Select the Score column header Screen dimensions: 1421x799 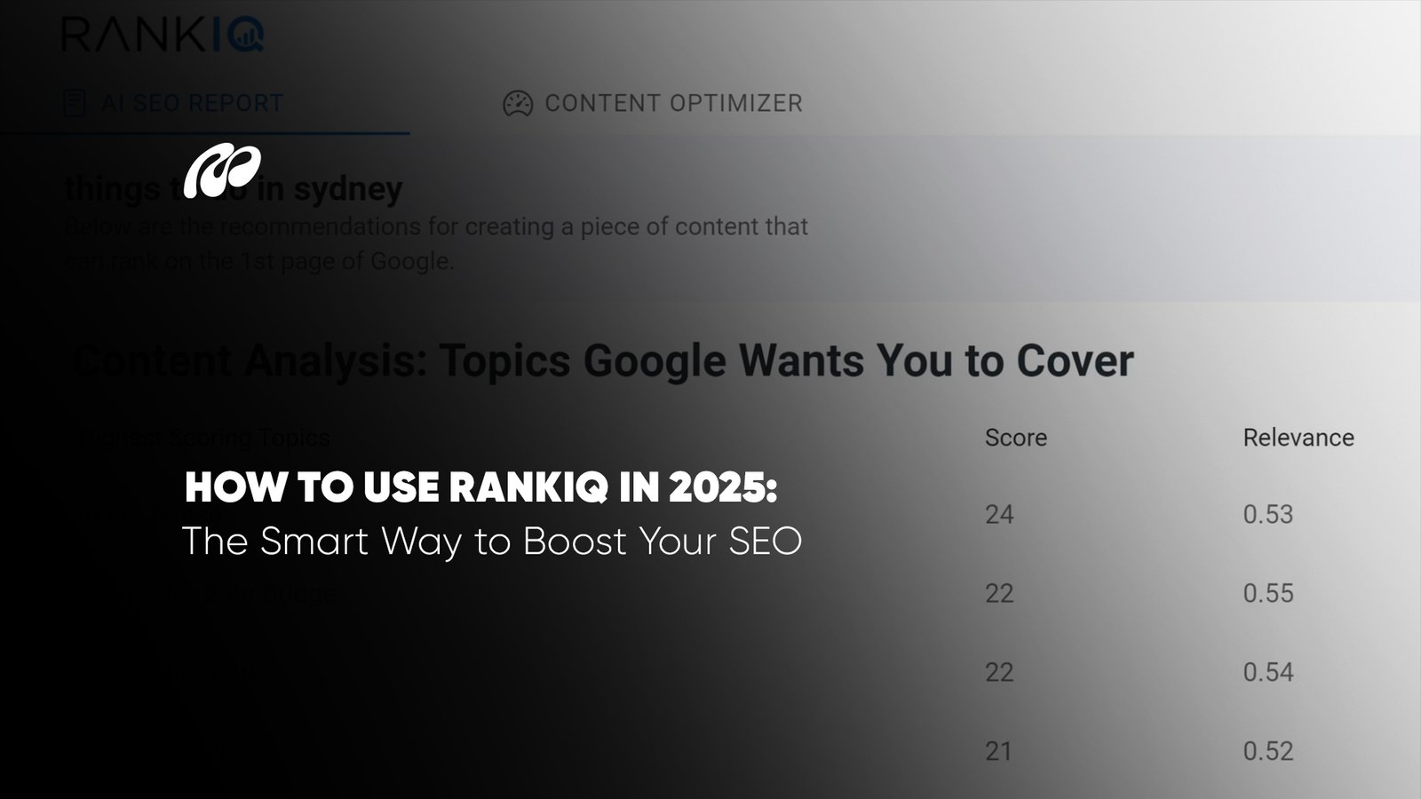tap(1015, 438)
